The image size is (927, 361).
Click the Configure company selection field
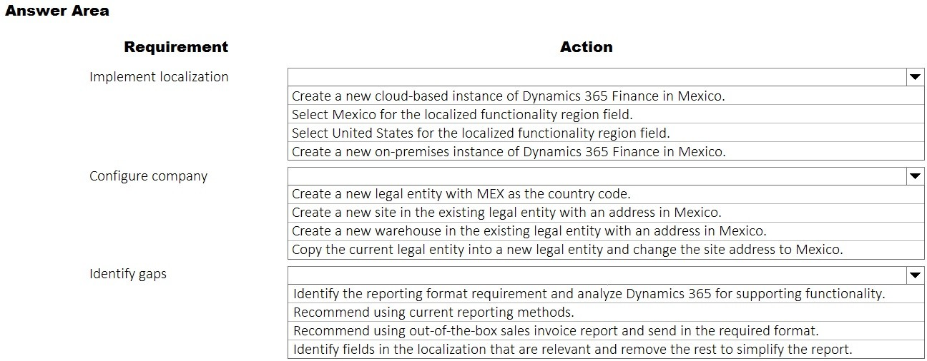pyautogui.click(x=597, y=176)
